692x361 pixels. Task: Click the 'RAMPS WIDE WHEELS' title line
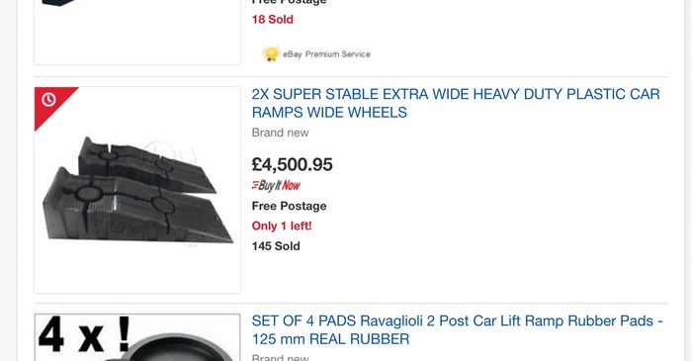click(329, 112)
